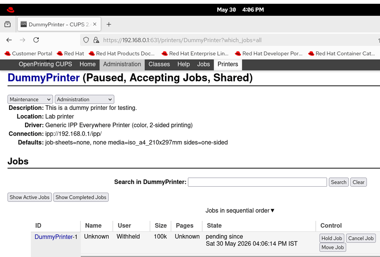Open the Classes tab
Image resolution: width=380 pixels, height=257 pixels.
(x=159, y=64)
